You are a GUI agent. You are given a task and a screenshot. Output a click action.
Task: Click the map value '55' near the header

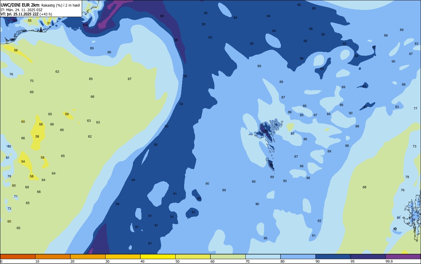[x=30, y=20]
